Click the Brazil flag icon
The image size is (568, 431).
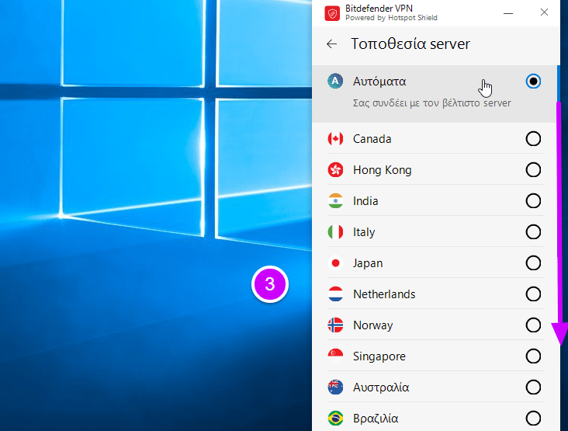tap(335, 419)
